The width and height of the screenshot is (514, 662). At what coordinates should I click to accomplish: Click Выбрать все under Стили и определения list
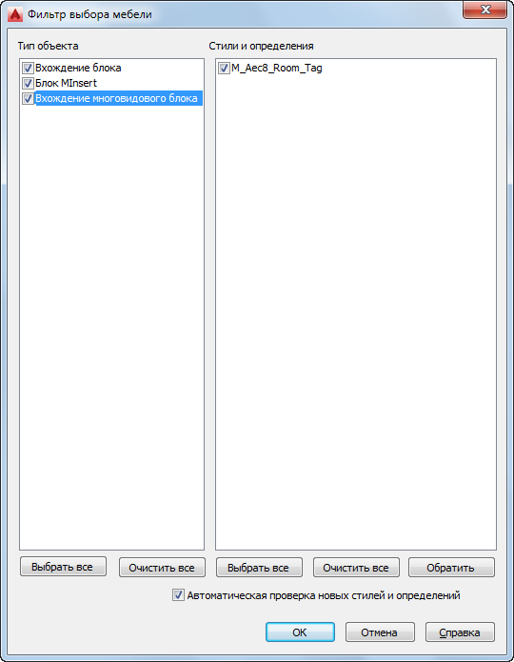point(259,568)
